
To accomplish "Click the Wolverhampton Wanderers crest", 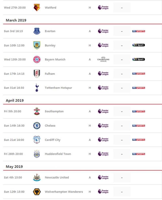I will tap(37, 192).
